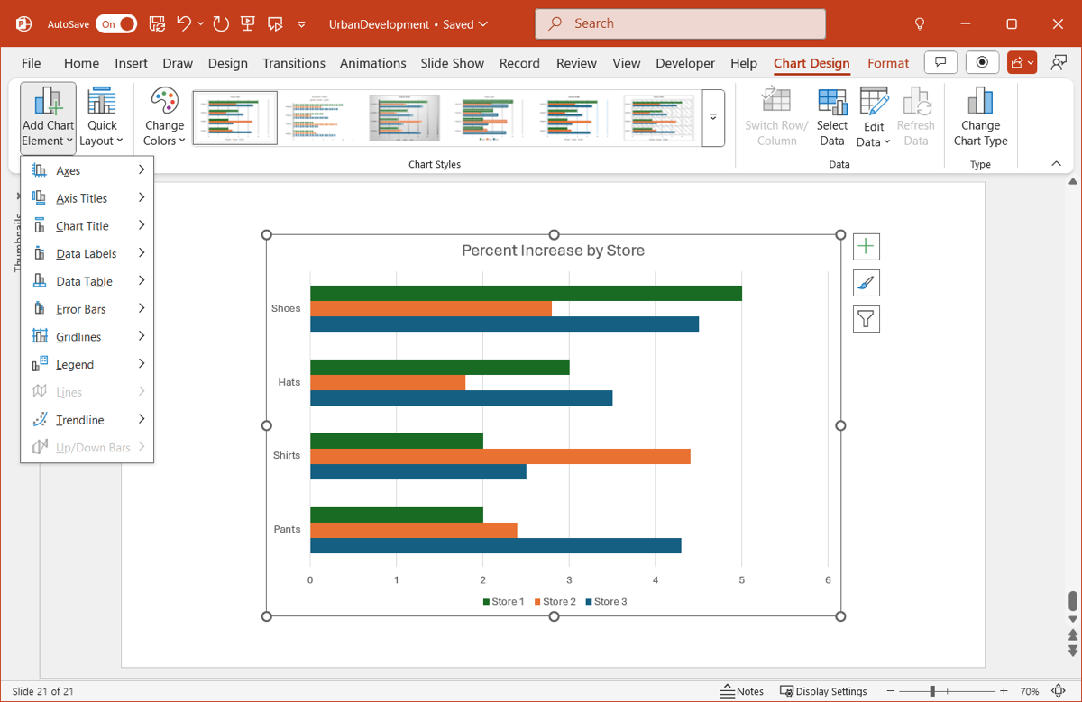Select the first chart style thumbnail
Image resolution: width=1082 pixels, height=702 pixels.
coord(235,118)
